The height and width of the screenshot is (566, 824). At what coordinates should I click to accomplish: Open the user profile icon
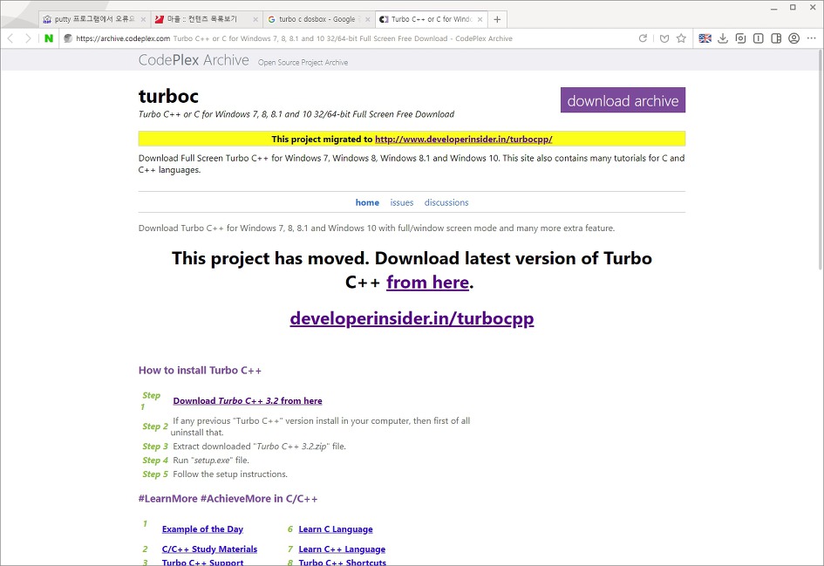pos(794,38)
